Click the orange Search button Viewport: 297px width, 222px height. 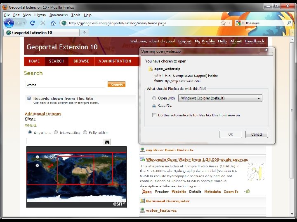coord(116,84)
